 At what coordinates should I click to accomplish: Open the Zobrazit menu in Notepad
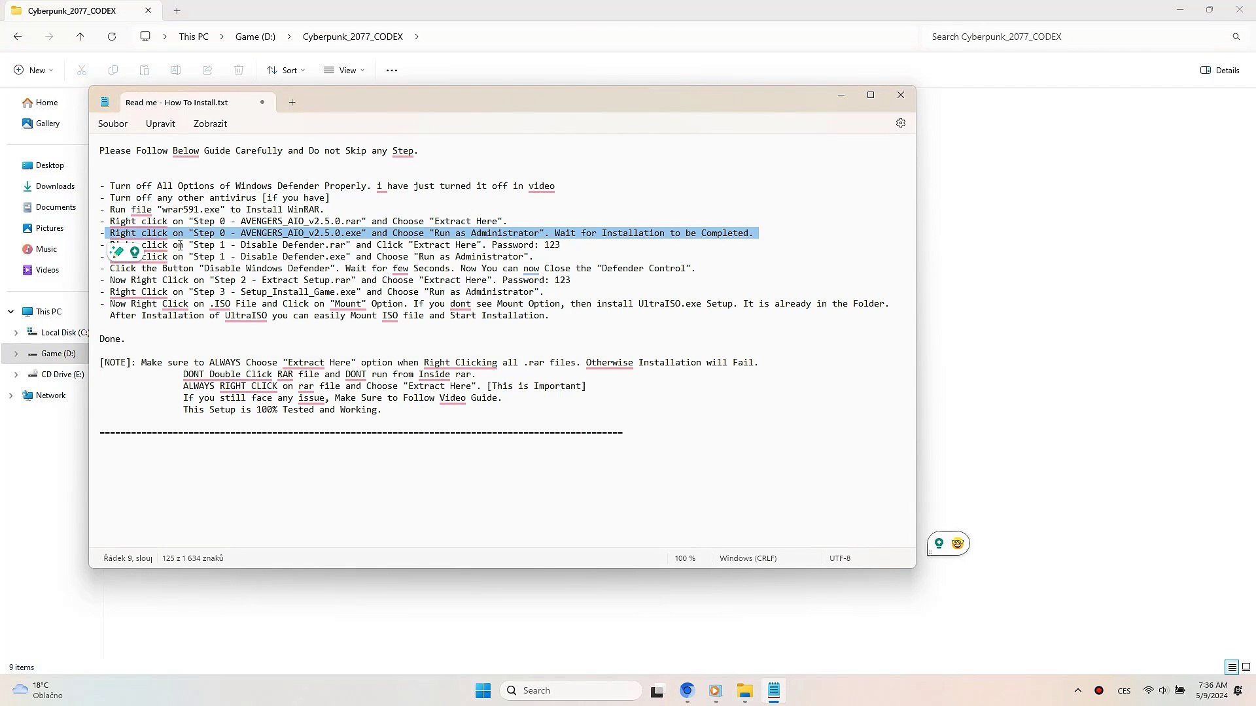pyautogui.click(x=210, y=124)
